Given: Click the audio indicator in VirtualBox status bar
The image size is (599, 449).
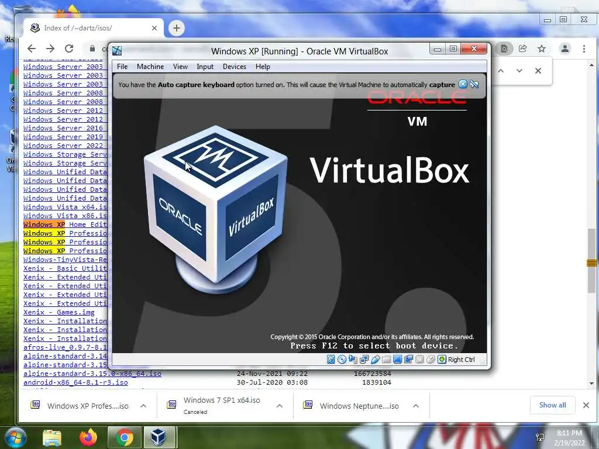Looking at the screenshot, I should pyautogui.click(x=353, y=360).
